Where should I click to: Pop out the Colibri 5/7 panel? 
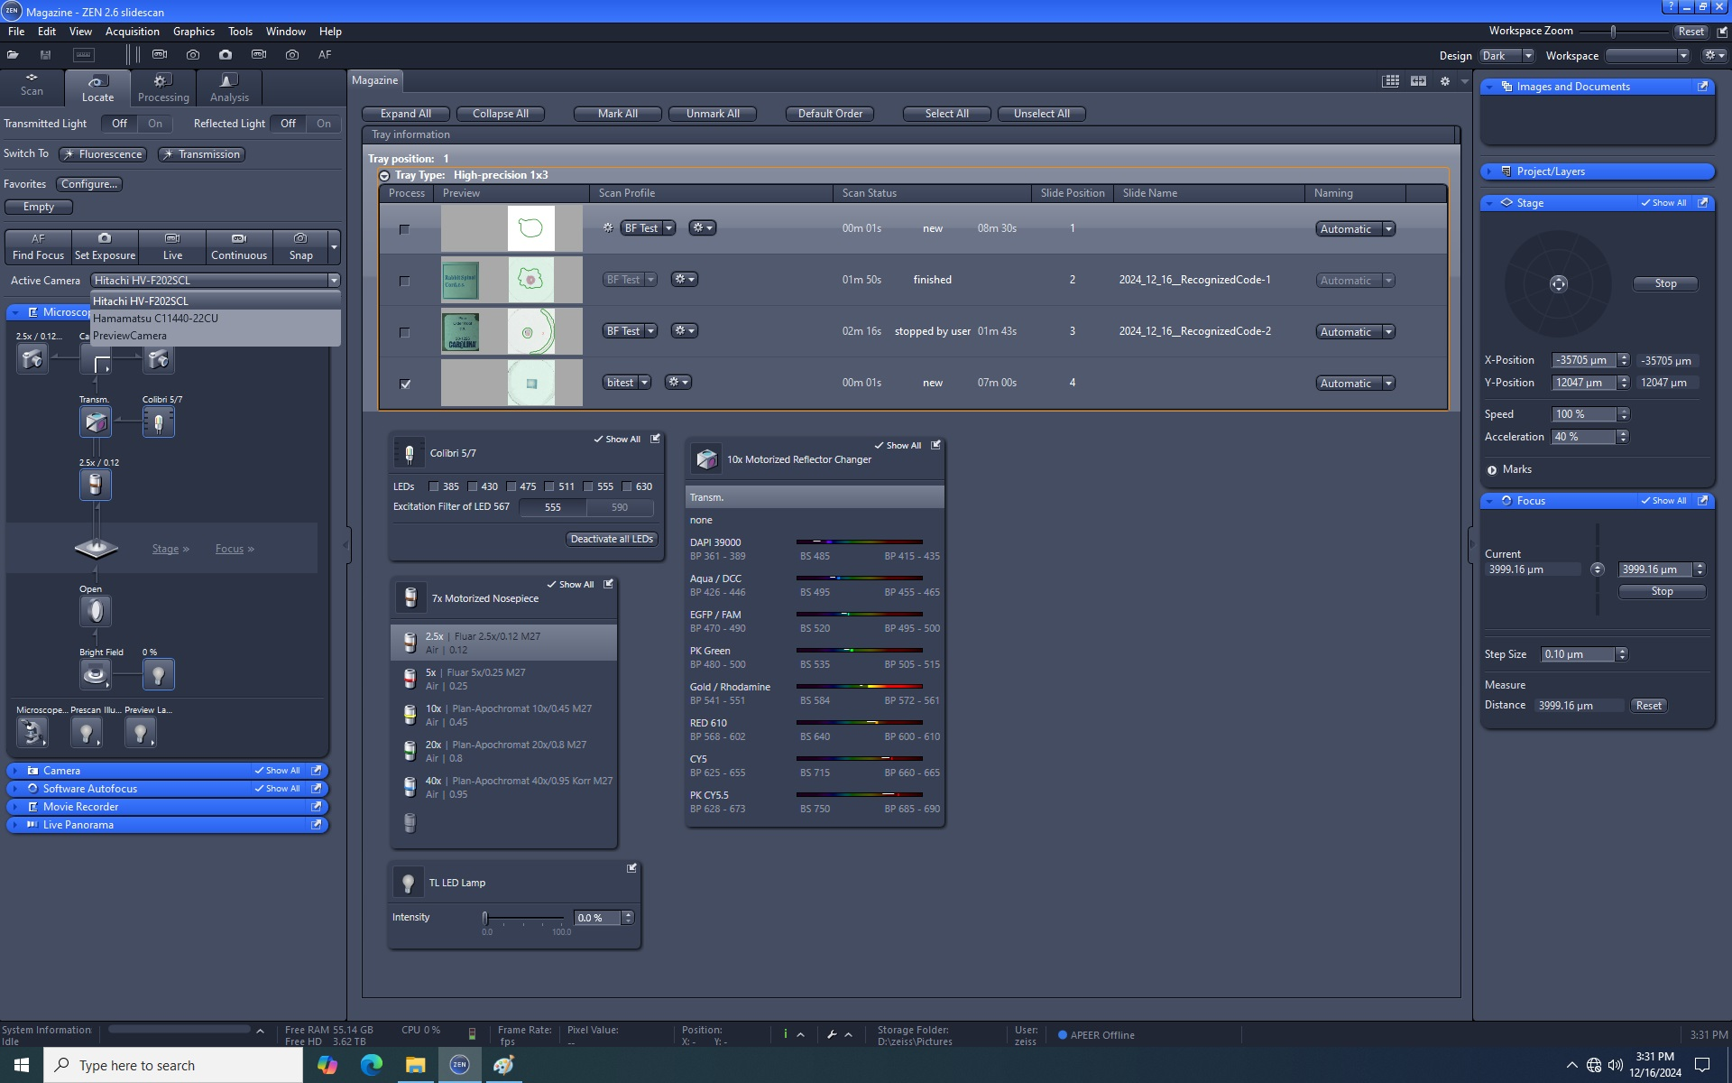click(x=656, y=439)
